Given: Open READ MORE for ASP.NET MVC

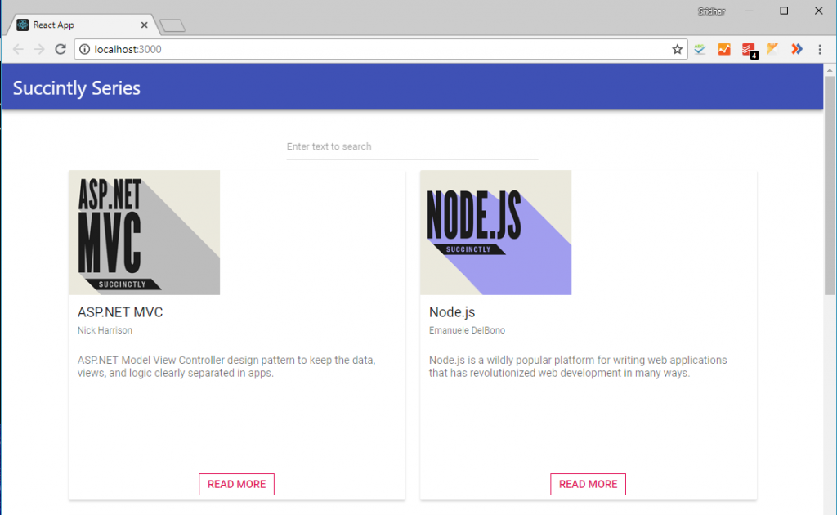Looking at the screenshot, I should pos(236,484).
